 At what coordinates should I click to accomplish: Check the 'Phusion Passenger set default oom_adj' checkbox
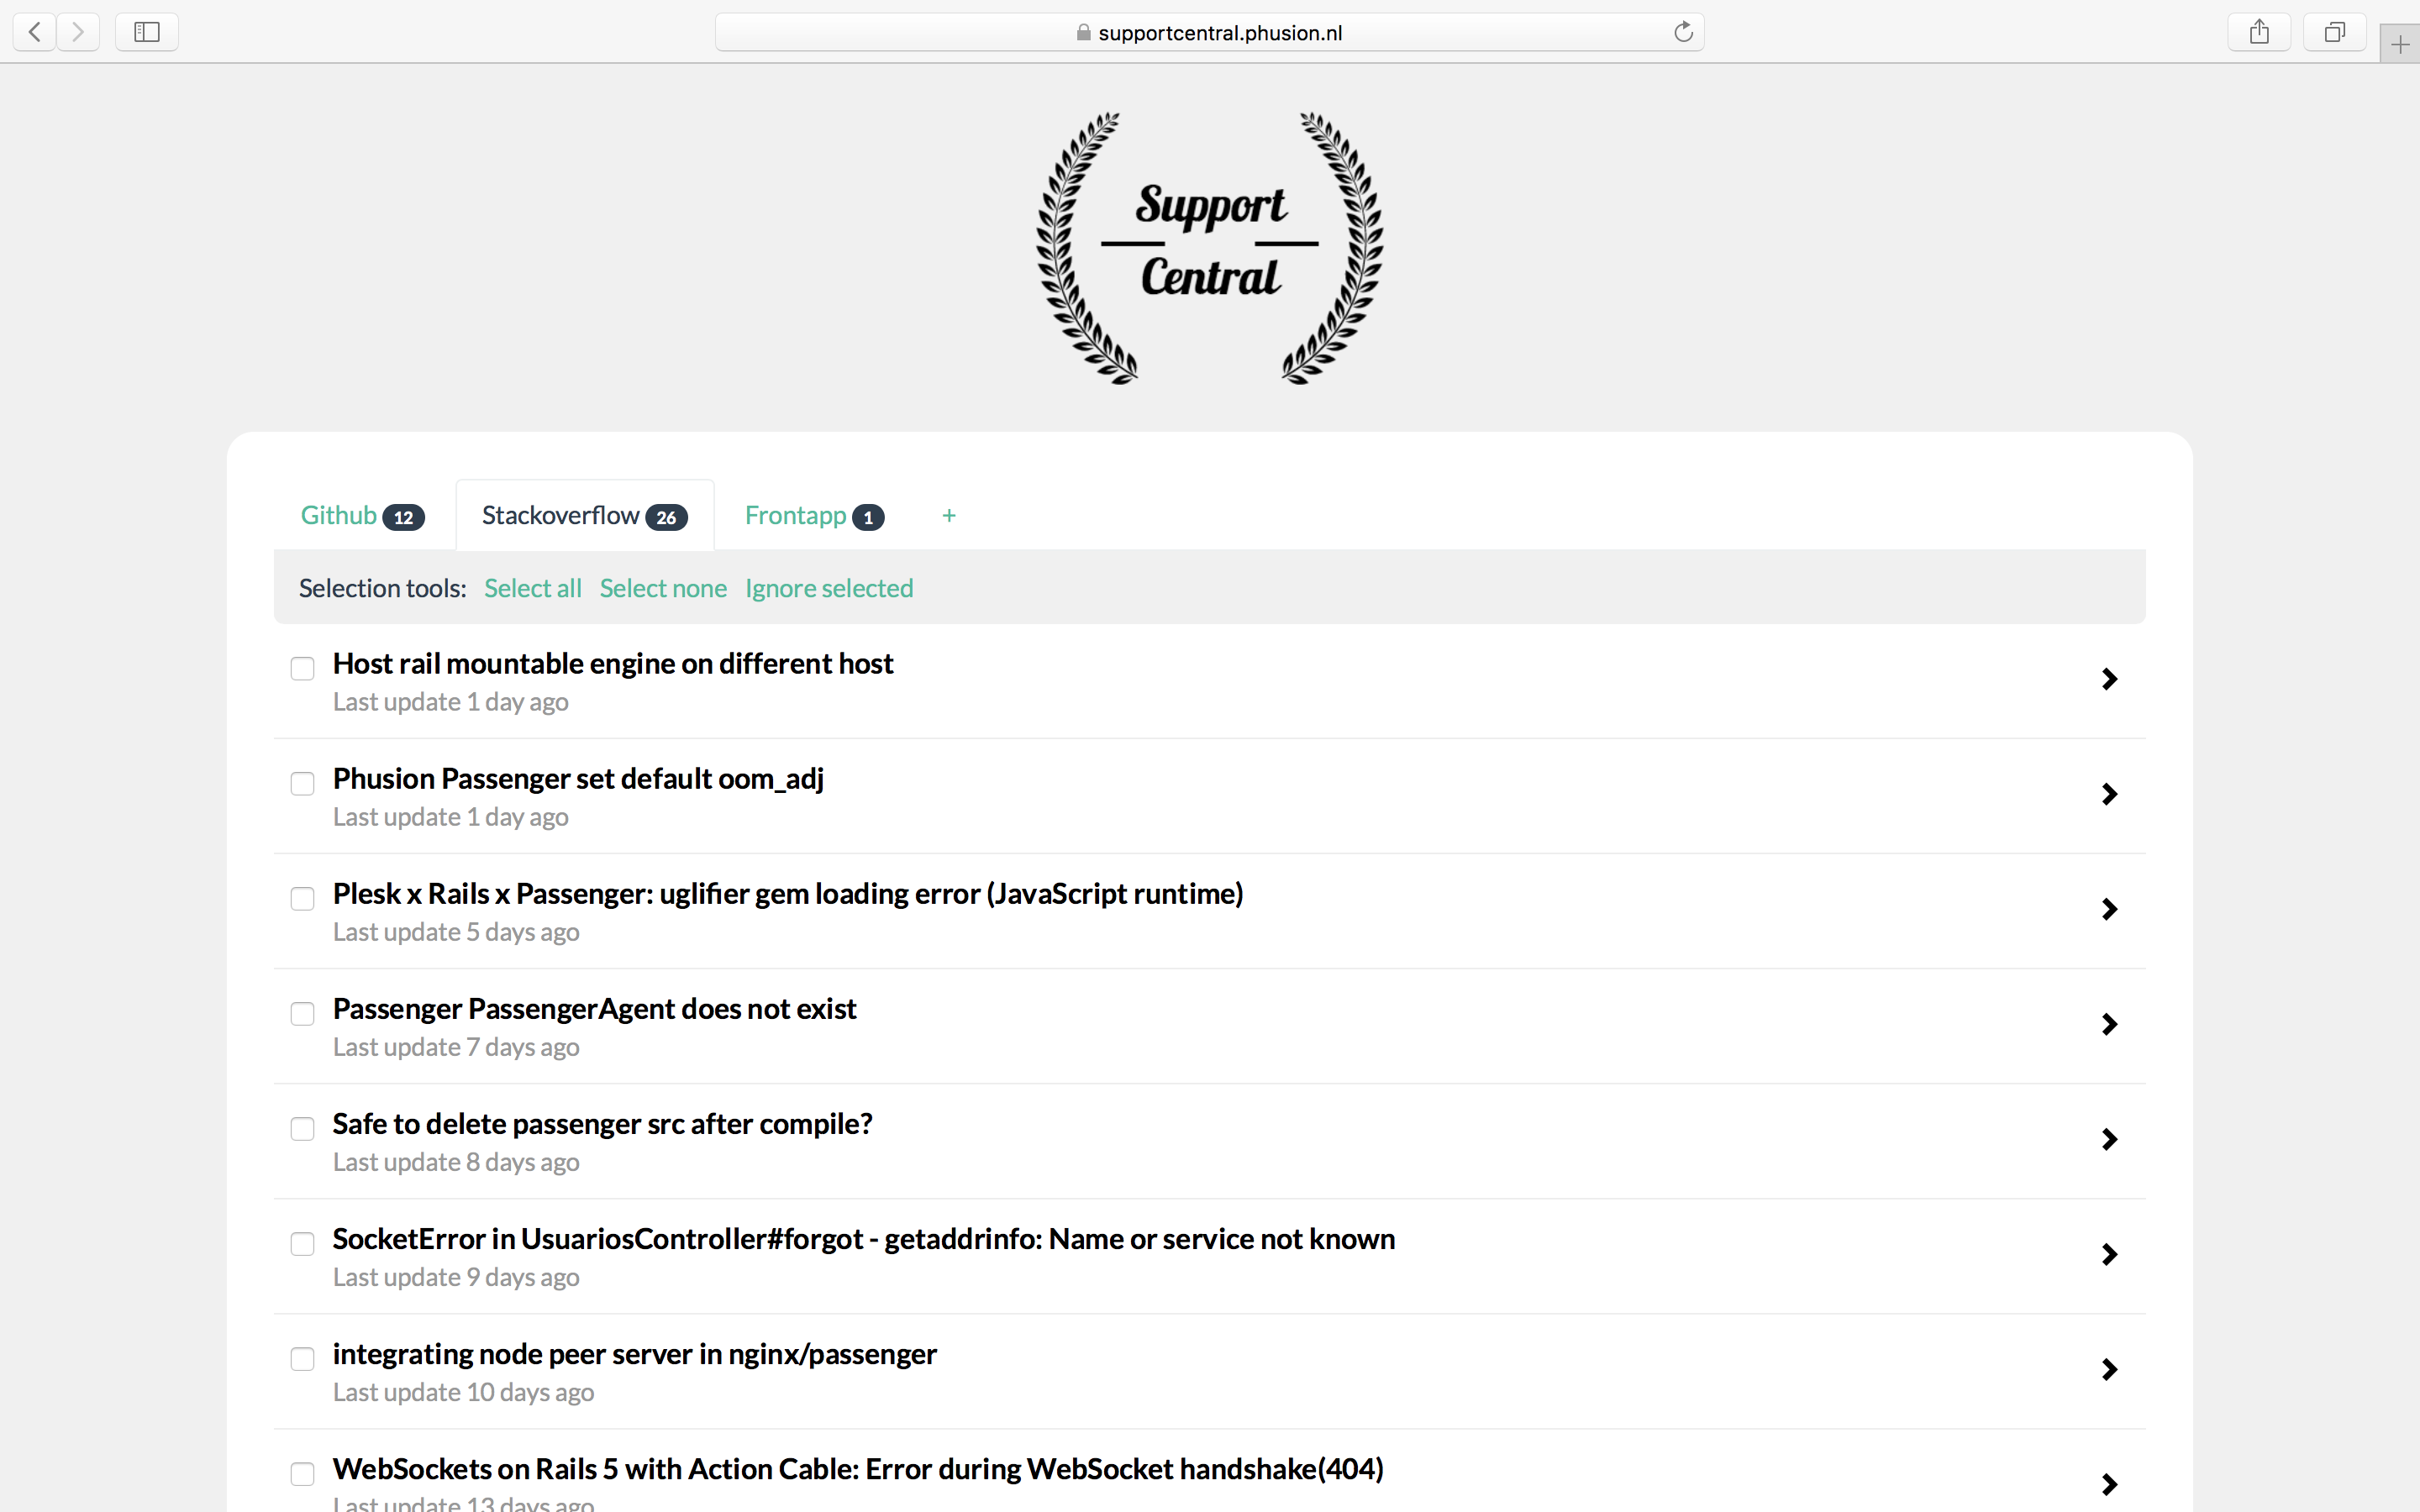point(302,783)
